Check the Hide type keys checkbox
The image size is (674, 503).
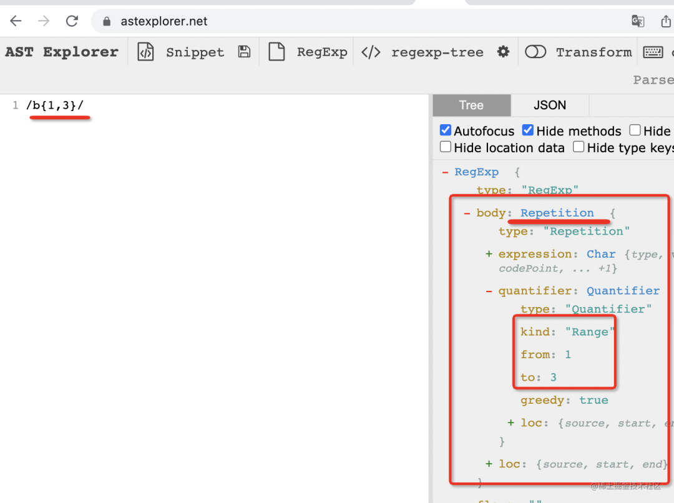[579, 147]
